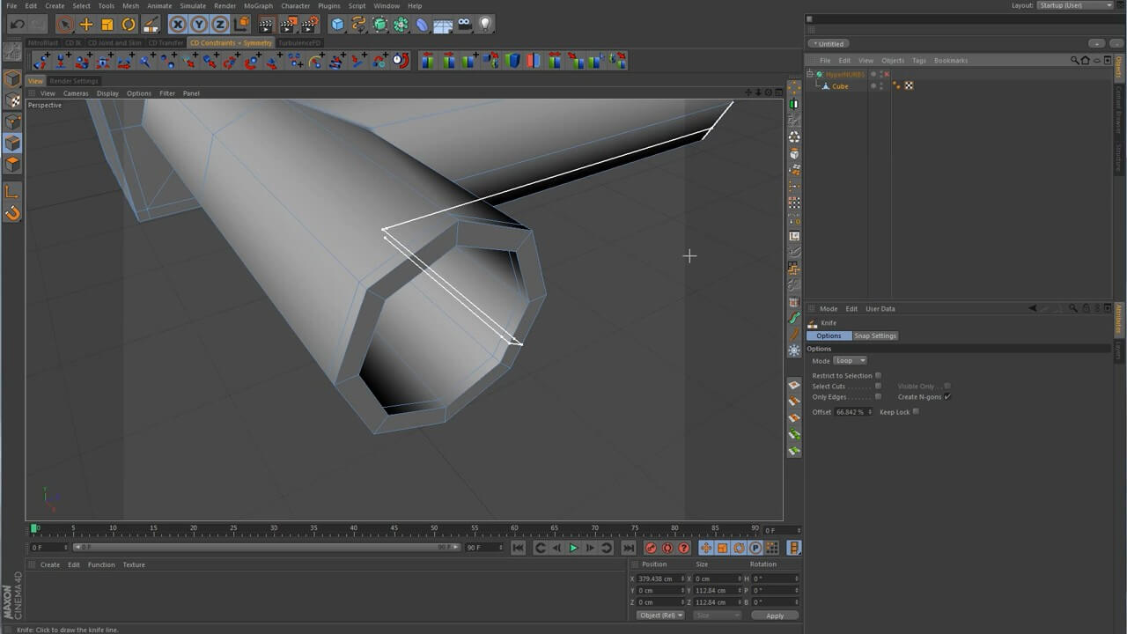Add a light object from toolbar
1127x634 pixels.
(x=485, y=25)
